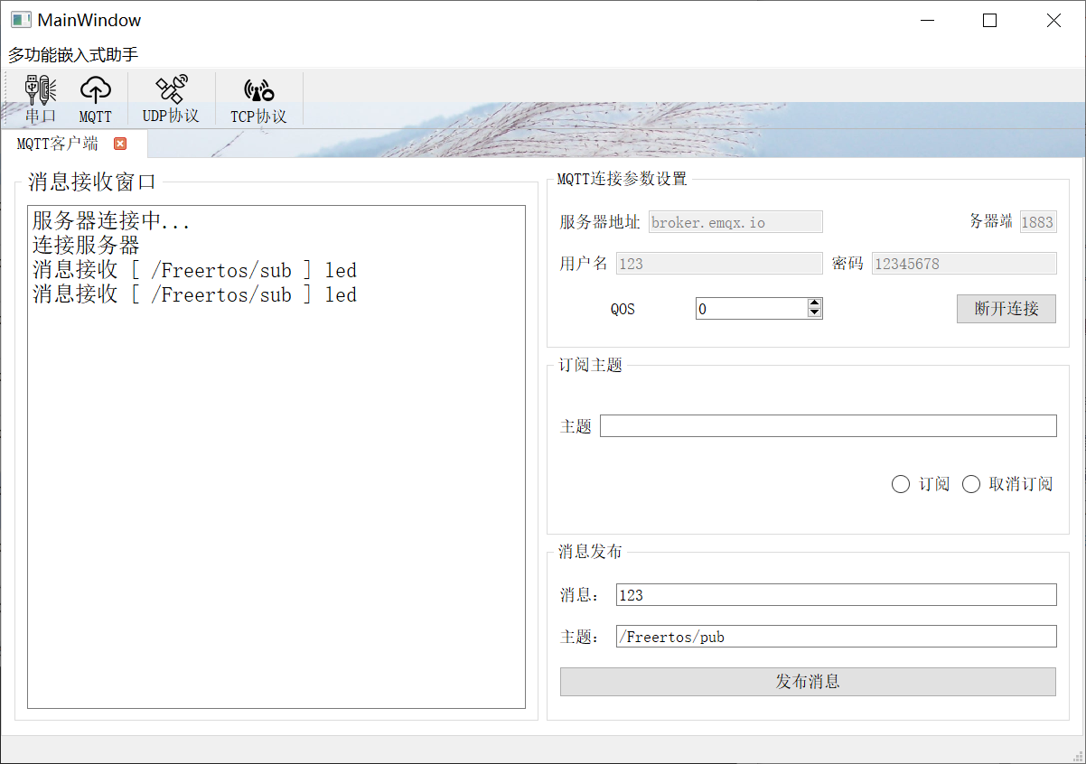Click the 断开连接 disconnect button
Viewport: 1086px width, 764px height.
click(x=1006, y=308)
